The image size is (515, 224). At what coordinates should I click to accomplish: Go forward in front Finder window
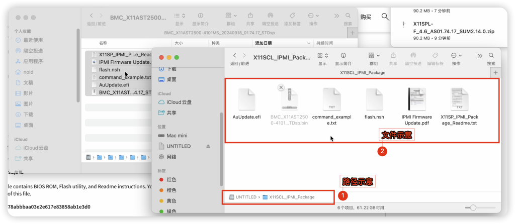[x=244, y=55]
